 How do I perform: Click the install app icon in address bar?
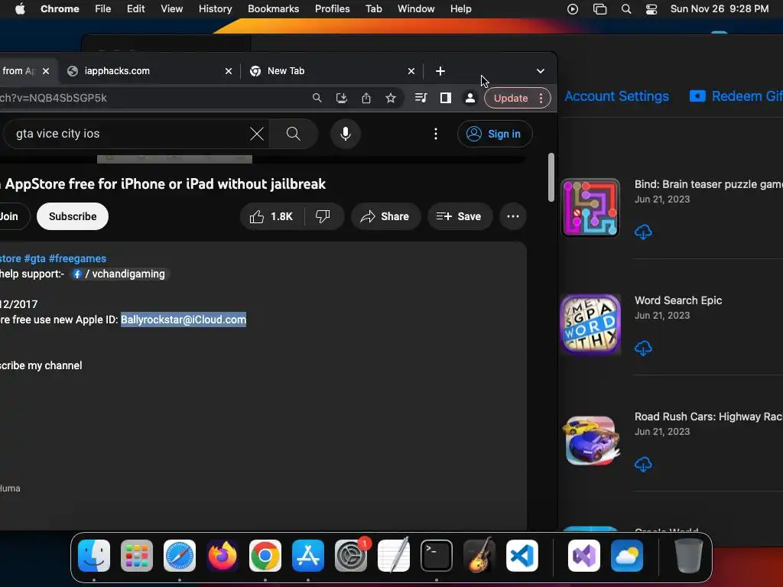click(342, 98)
